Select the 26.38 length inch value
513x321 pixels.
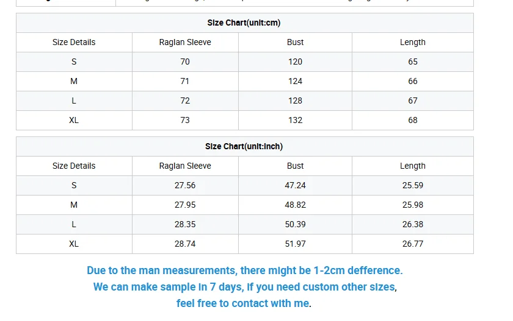coord(413,224)
